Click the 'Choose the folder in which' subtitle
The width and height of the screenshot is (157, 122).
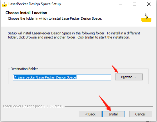pos(55,18)
